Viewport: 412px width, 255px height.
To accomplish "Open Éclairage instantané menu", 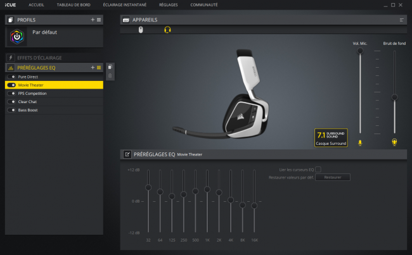I will pyautogui.click(x=125, y=4).
